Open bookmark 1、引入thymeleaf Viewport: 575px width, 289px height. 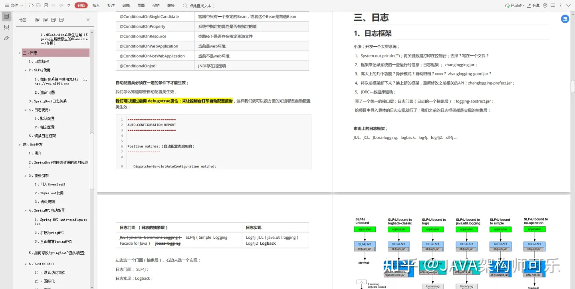[x=50, y=185]
